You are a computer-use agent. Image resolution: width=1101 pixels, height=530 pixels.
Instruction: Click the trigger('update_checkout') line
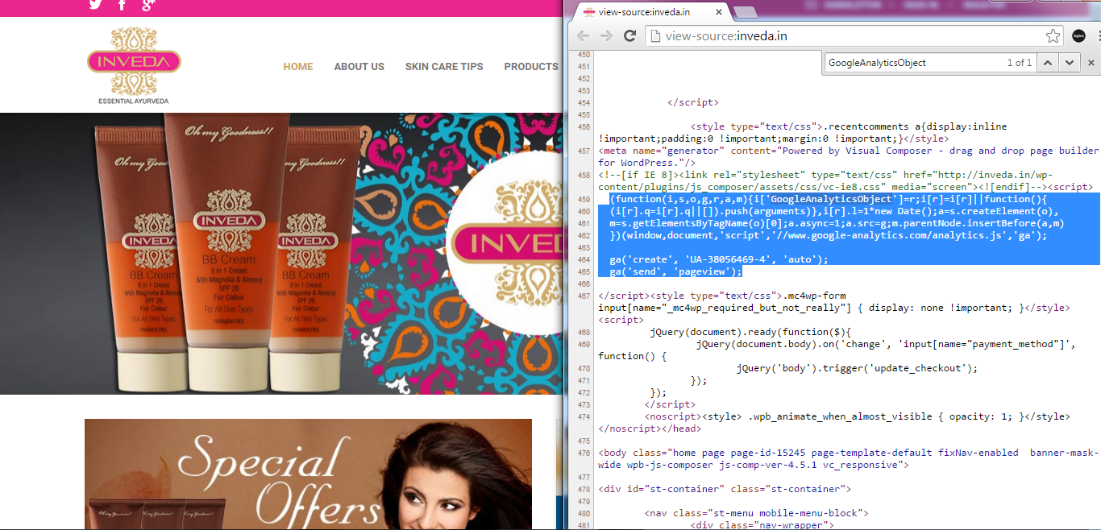[857, 368]
